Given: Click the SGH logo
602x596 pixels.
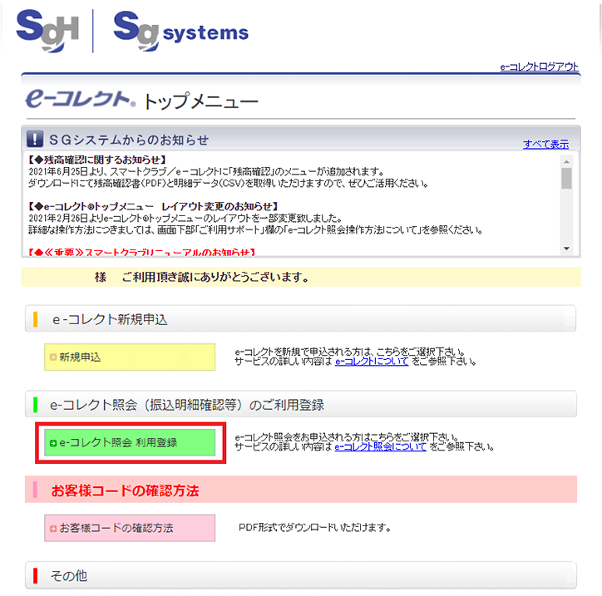Looking at the screenshot, I should (x=47, y=31).
